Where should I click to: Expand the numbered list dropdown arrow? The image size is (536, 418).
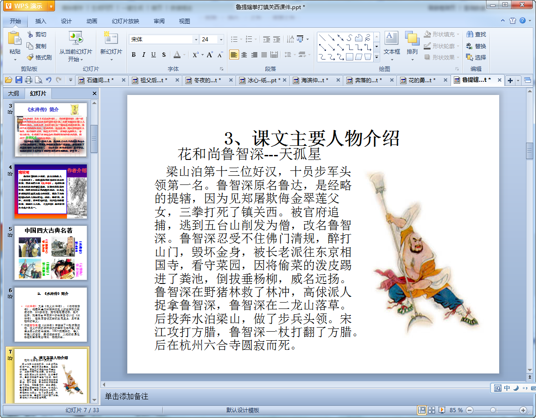pos(255,39)
